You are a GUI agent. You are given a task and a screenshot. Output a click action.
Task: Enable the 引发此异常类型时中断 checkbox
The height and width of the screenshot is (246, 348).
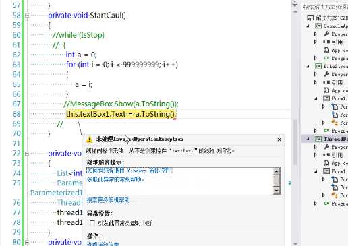click(92, 223)
